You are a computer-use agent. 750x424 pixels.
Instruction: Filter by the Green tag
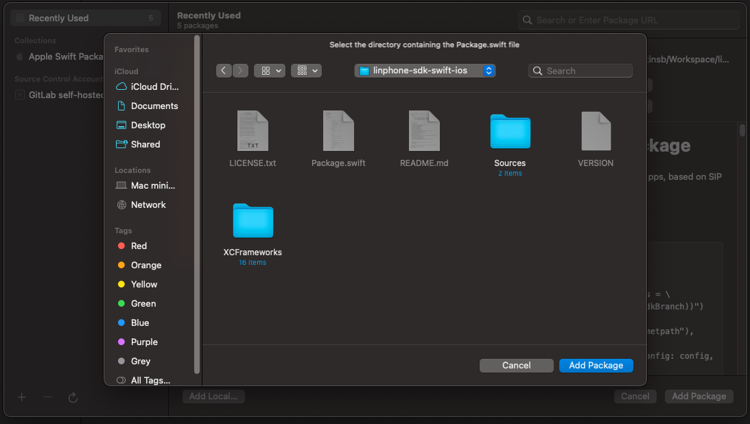(x=143, y=303)
